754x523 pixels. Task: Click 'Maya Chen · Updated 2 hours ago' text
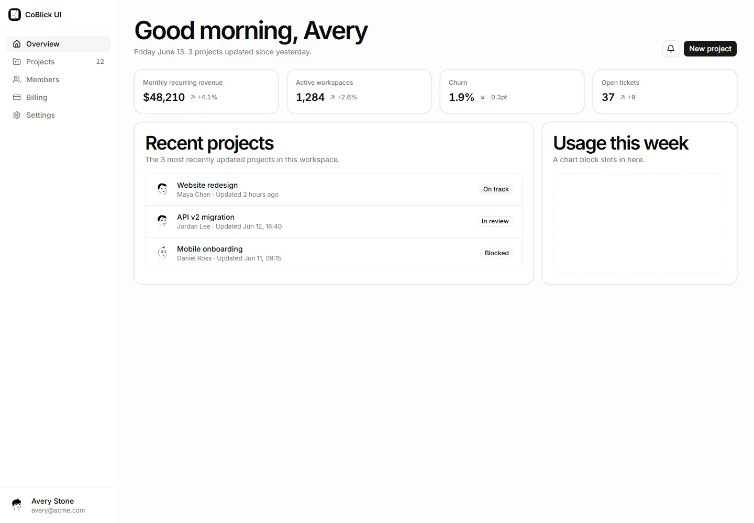click(x=228, y=195)
